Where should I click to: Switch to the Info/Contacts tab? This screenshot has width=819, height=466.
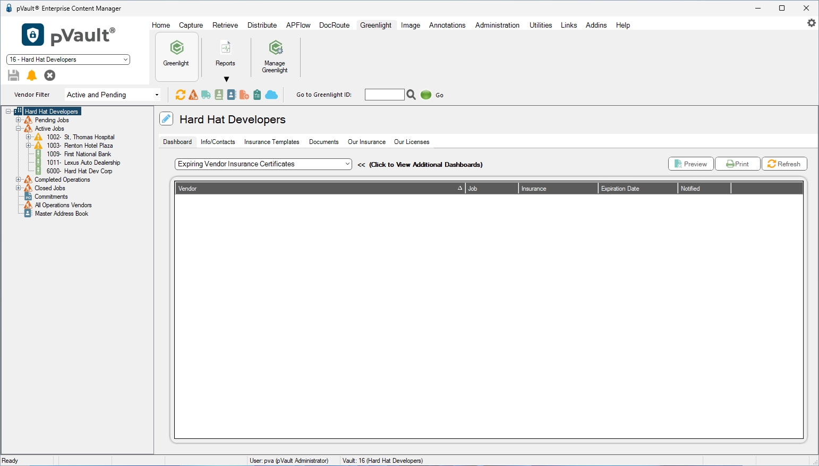click(x=218, y=142)
